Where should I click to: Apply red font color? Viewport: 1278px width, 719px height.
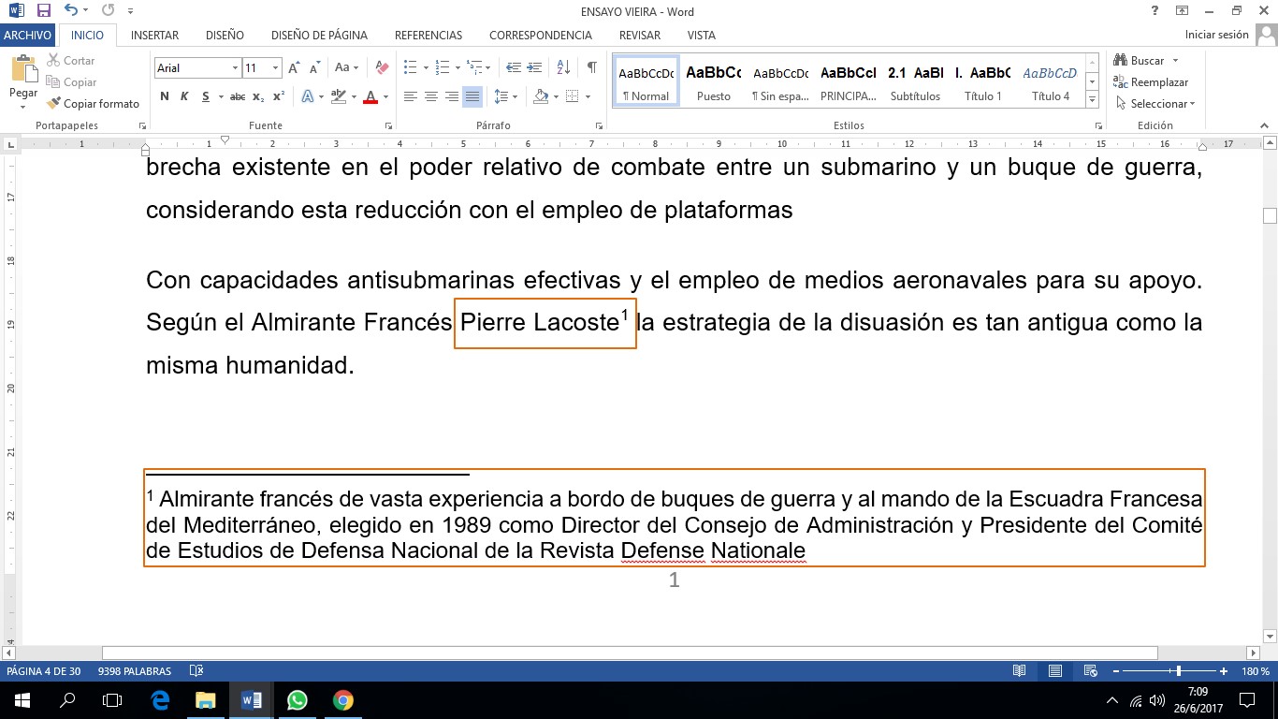(370, 95)
